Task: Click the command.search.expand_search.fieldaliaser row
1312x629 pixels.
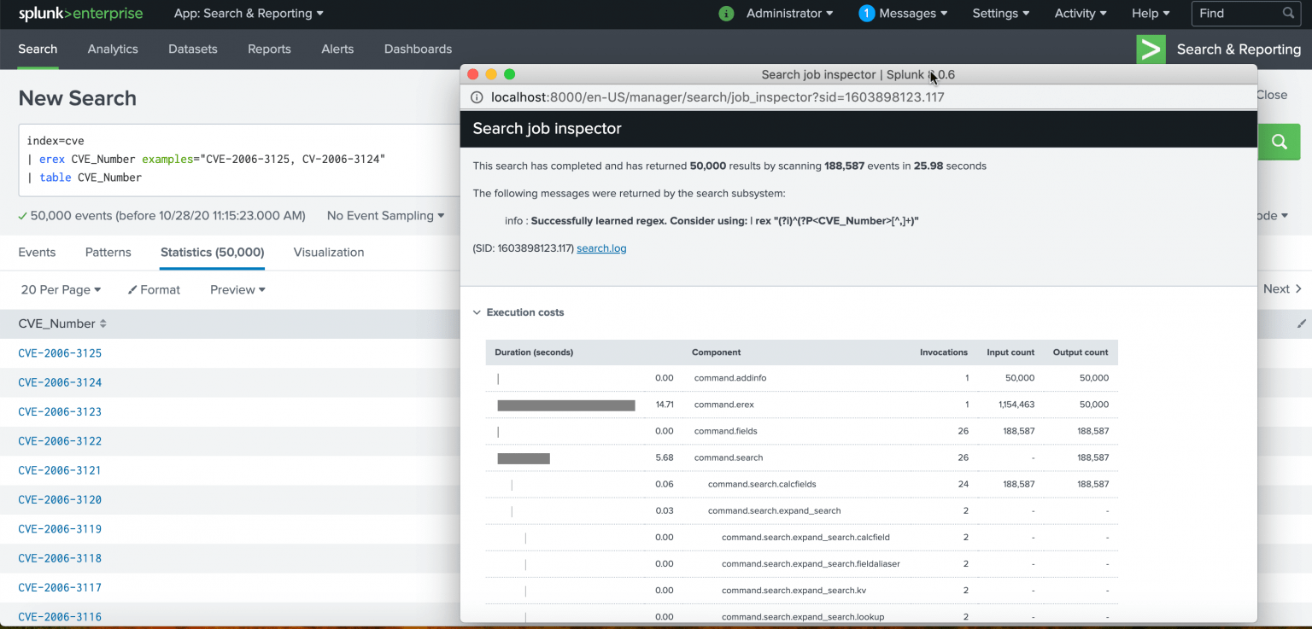Action: (802, 564)
